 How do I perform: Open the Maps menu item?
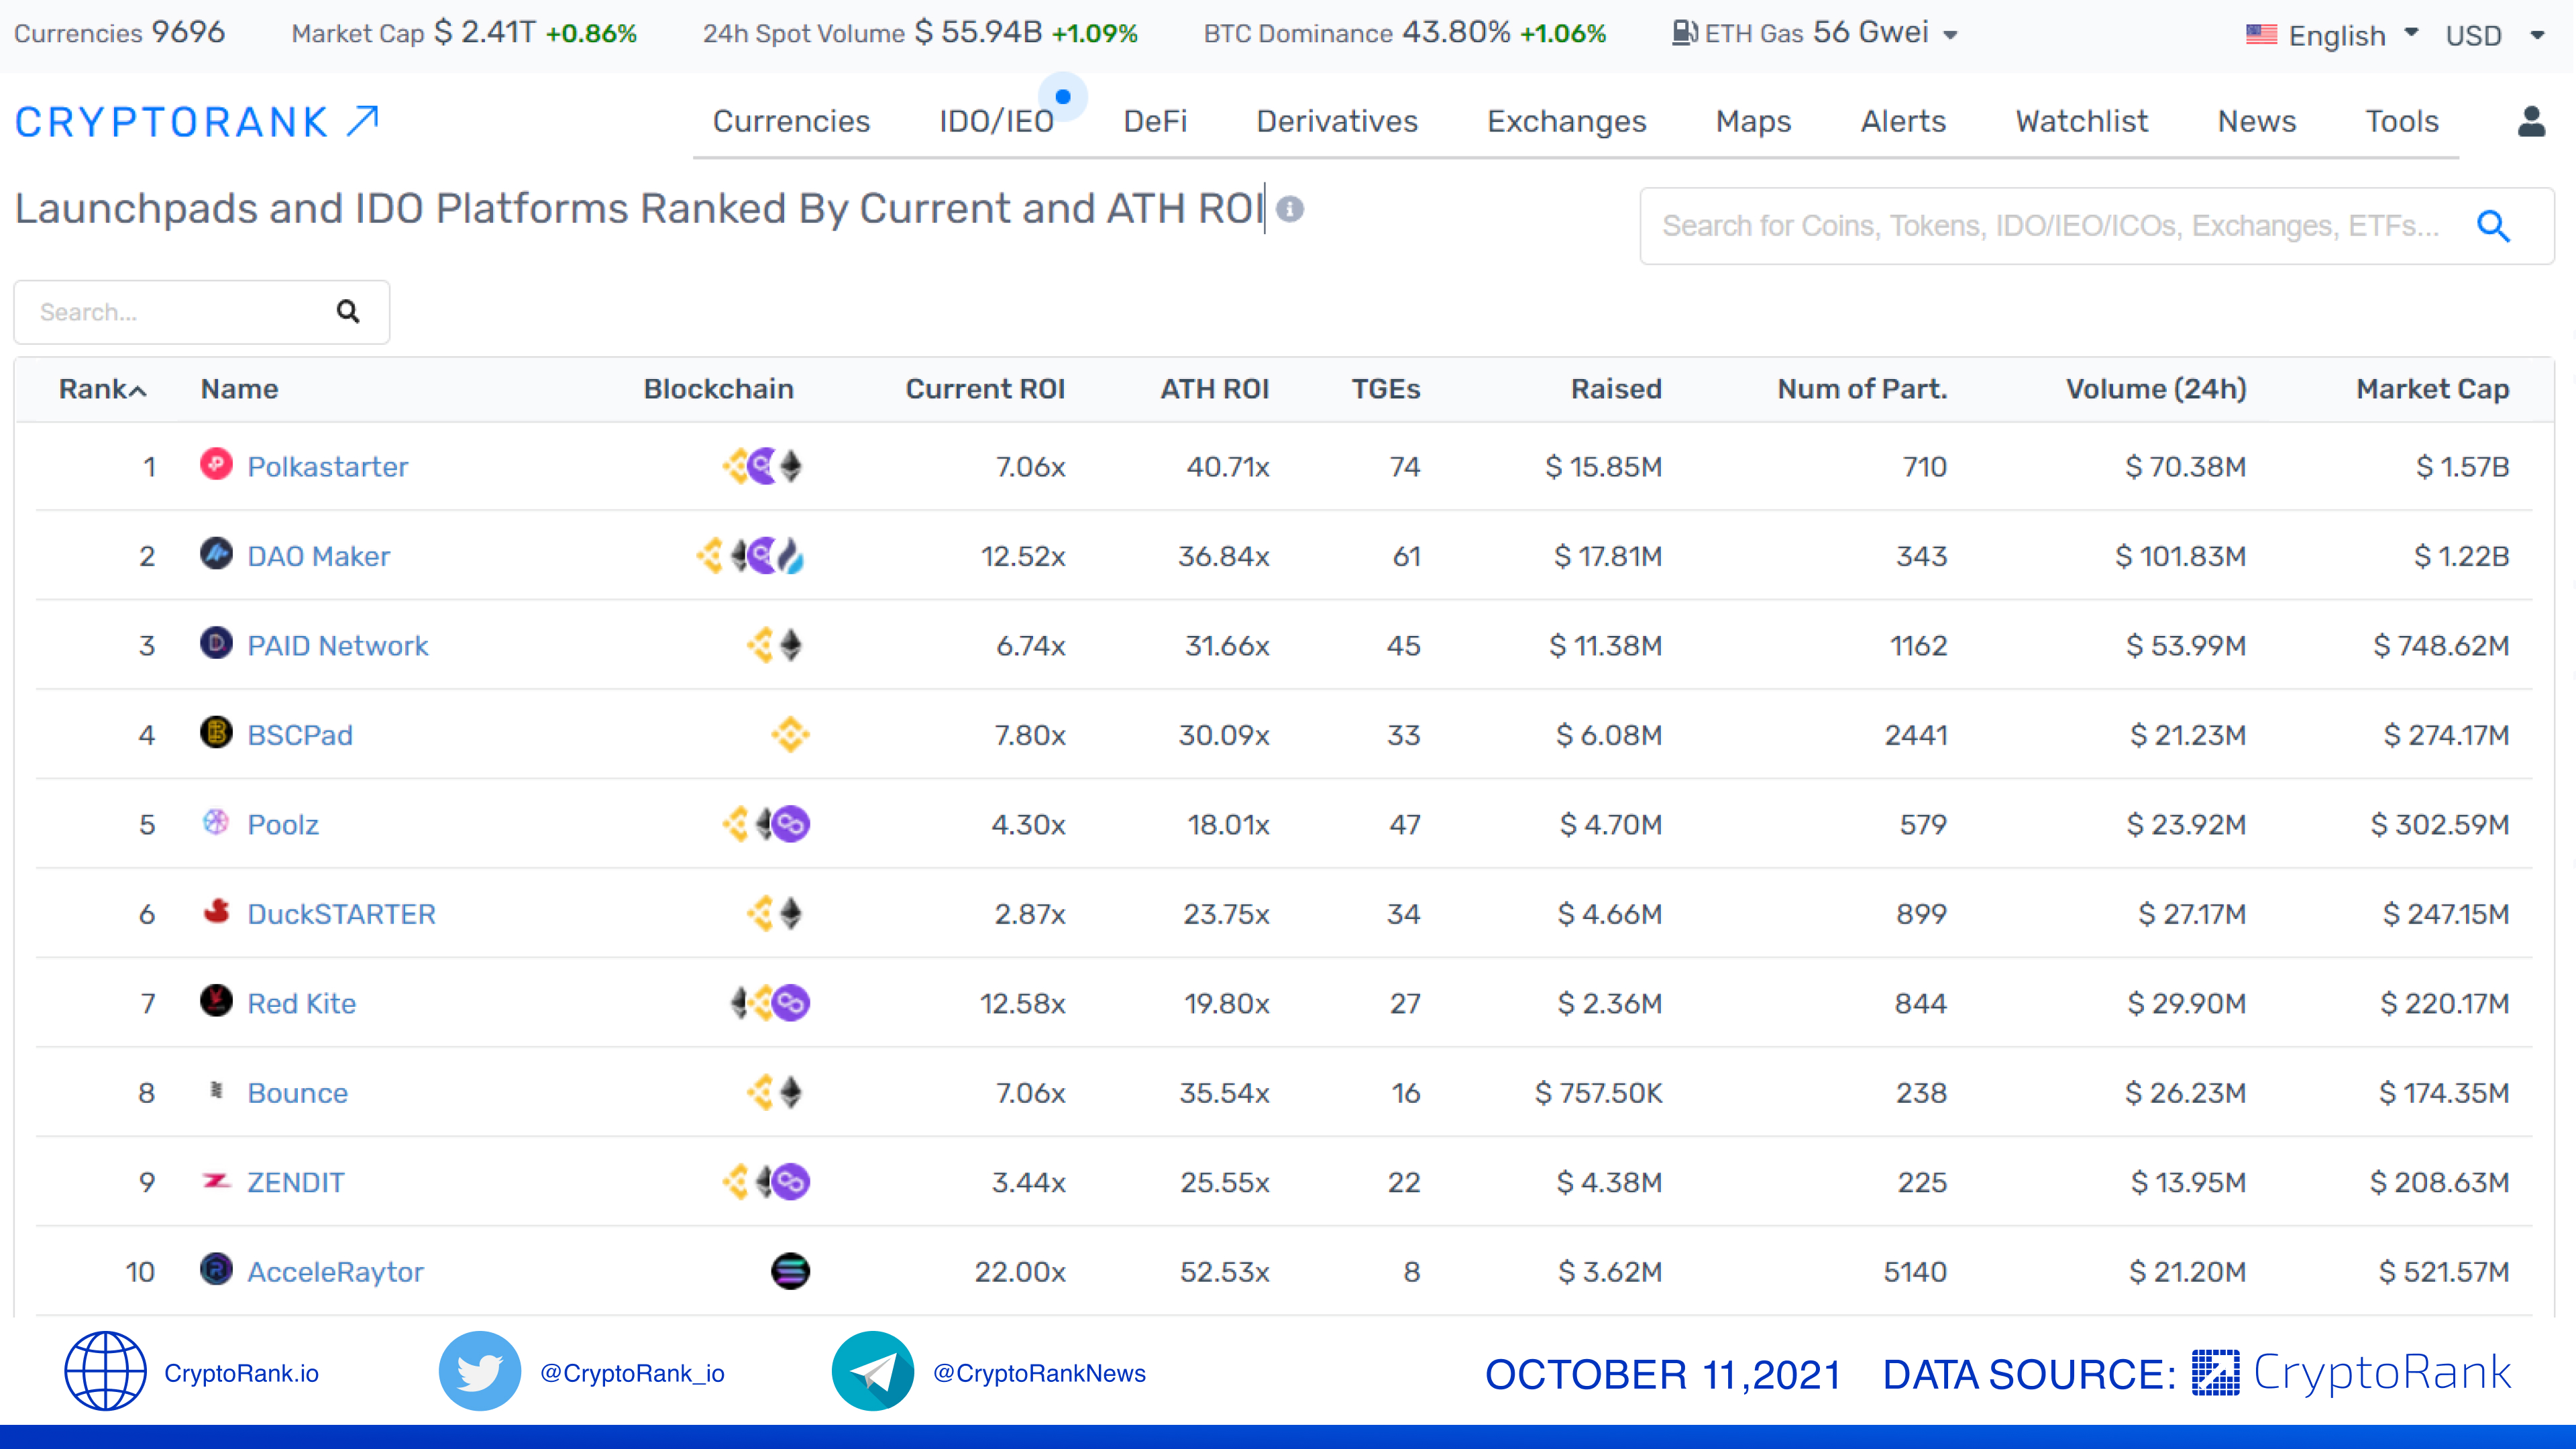[x=1753, y=121]
